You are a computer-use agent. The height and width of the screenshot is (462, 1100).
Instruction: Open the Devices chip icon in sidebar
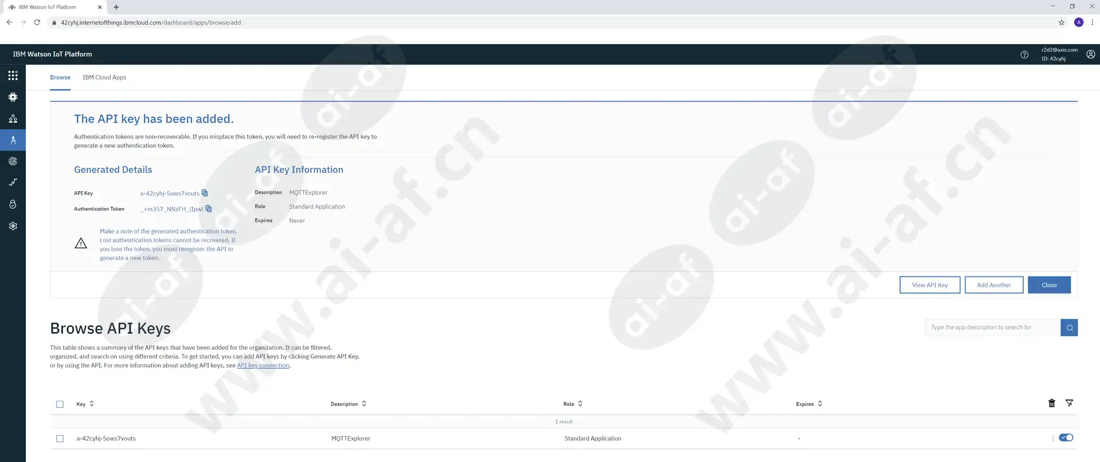[13, 97]
